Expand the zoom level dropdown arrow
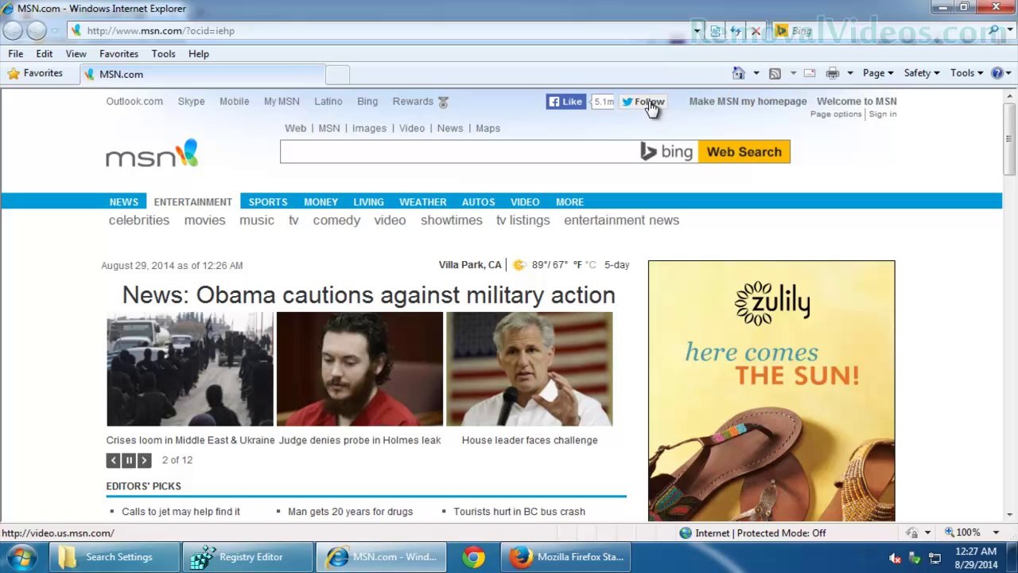This screenshot has height=573, width=1018. [996, 532]
